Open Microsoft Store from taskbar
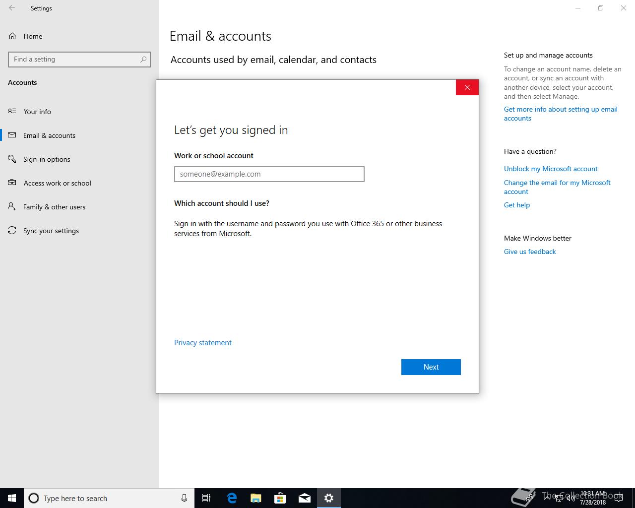The height and width of the screenshot is (508, 635). click(x=280, y=498)
